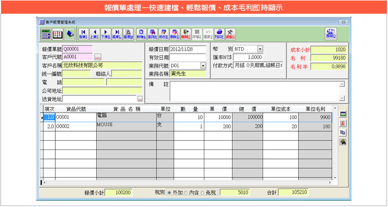Screen dimensions: 388x207
Task: Click the customer code lookup ellipsis button
Action: pyautogui.click(x=98, y=57)
